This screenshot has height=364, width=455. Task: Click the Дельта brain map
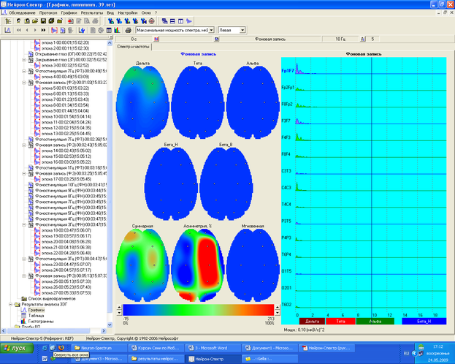tap(142, 102)
